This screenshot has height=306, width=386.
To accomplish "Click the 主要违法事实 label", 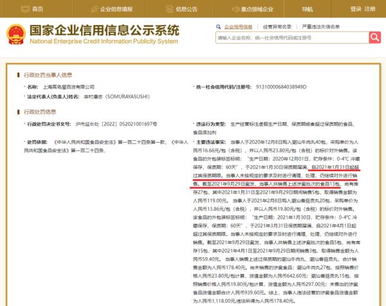I will pyautogui.click(x=211, y=142).
